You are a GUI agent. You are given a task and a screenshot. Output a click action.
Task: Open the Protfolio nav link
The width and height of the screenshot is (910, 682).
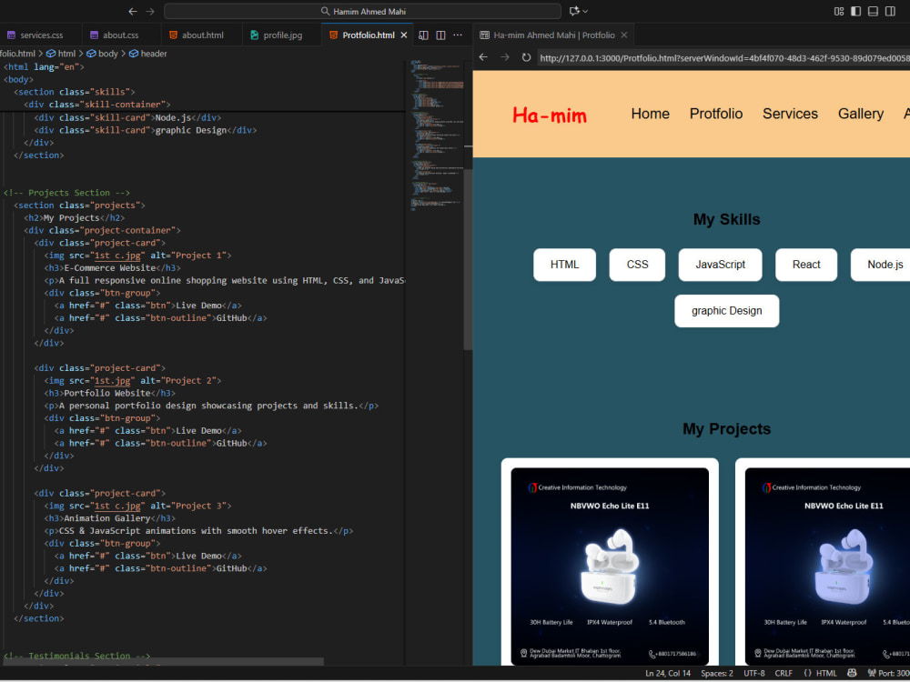click(715, 114)
